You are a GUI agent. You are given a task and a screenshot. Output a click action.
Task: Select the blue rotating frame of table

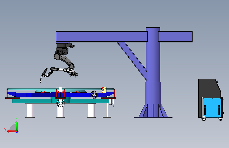[60, 95]
